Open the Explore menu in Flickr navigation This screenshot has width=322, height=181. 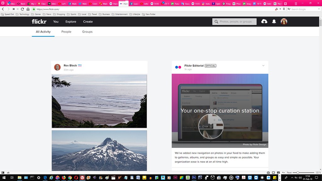pyautogui.click(x=71, y=22)
